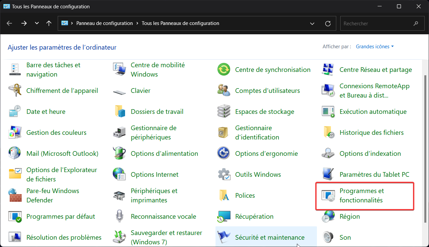Go forward with the right arrow
This screenshot has height=247, width=429.
point(24,24)
